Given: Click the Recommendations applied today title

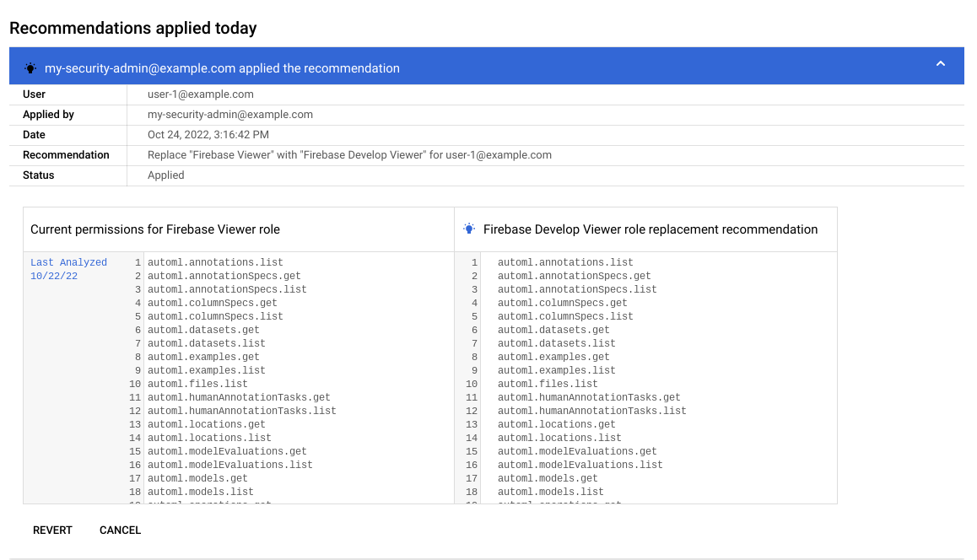Looking at the screenshot, I should [132, 28].
